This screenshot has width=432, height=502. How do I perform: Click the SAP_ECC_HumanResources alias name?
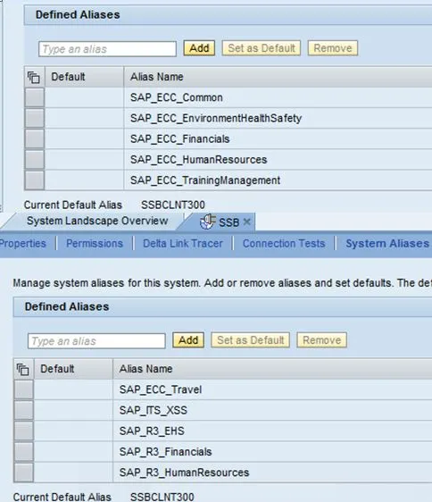(x=198, y=160)
